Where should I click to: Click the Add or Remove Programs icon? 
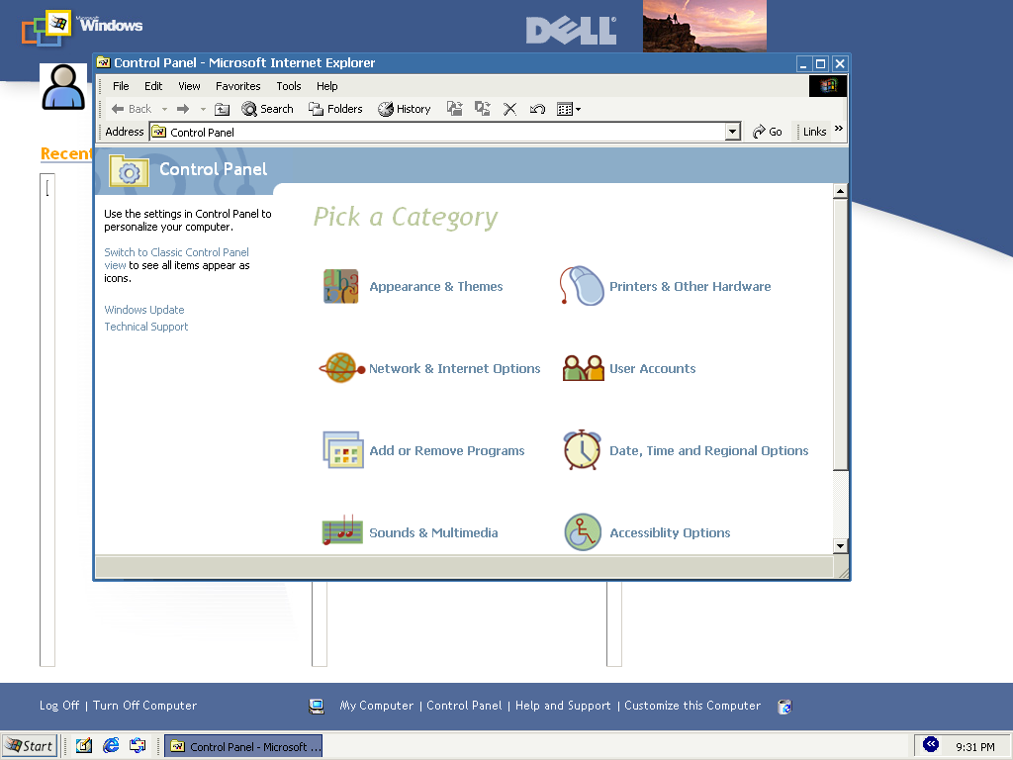342,450
